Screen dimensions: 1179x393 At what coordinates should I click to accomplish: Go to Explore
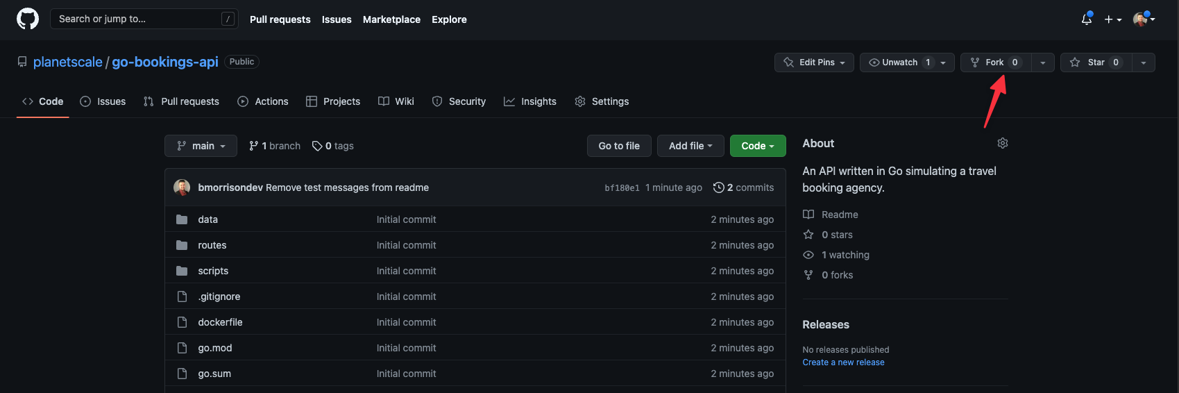pos(449,19)
